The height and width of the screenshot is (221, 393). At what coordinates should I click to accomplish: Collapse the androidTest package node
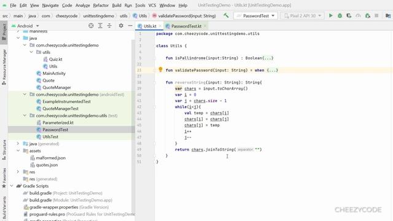point(25,95)
